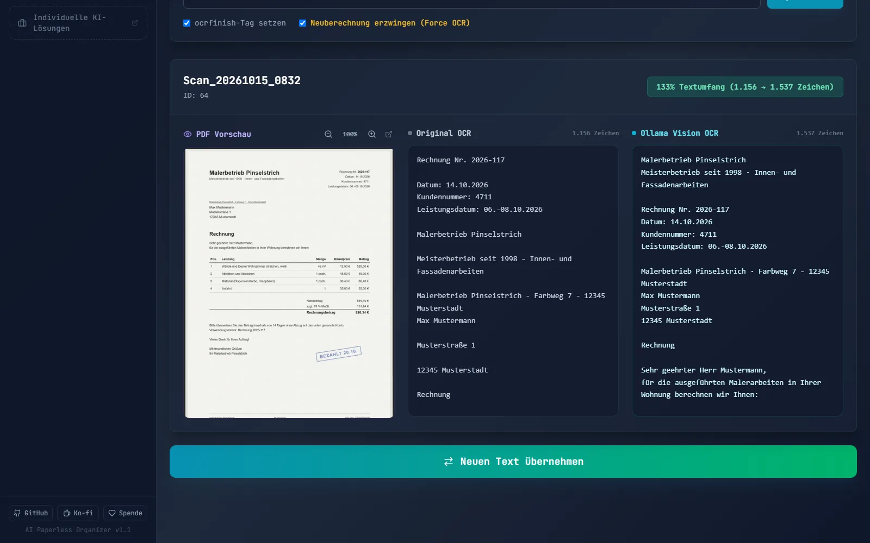Open the GitHub link in sidebar
870x543 pixels.
(31, 513)
